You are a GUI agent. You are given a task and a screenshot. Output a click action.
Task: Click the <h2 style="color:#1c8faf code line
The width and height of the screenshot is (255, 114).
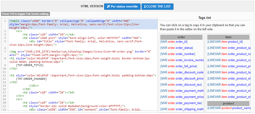[83, 75]
